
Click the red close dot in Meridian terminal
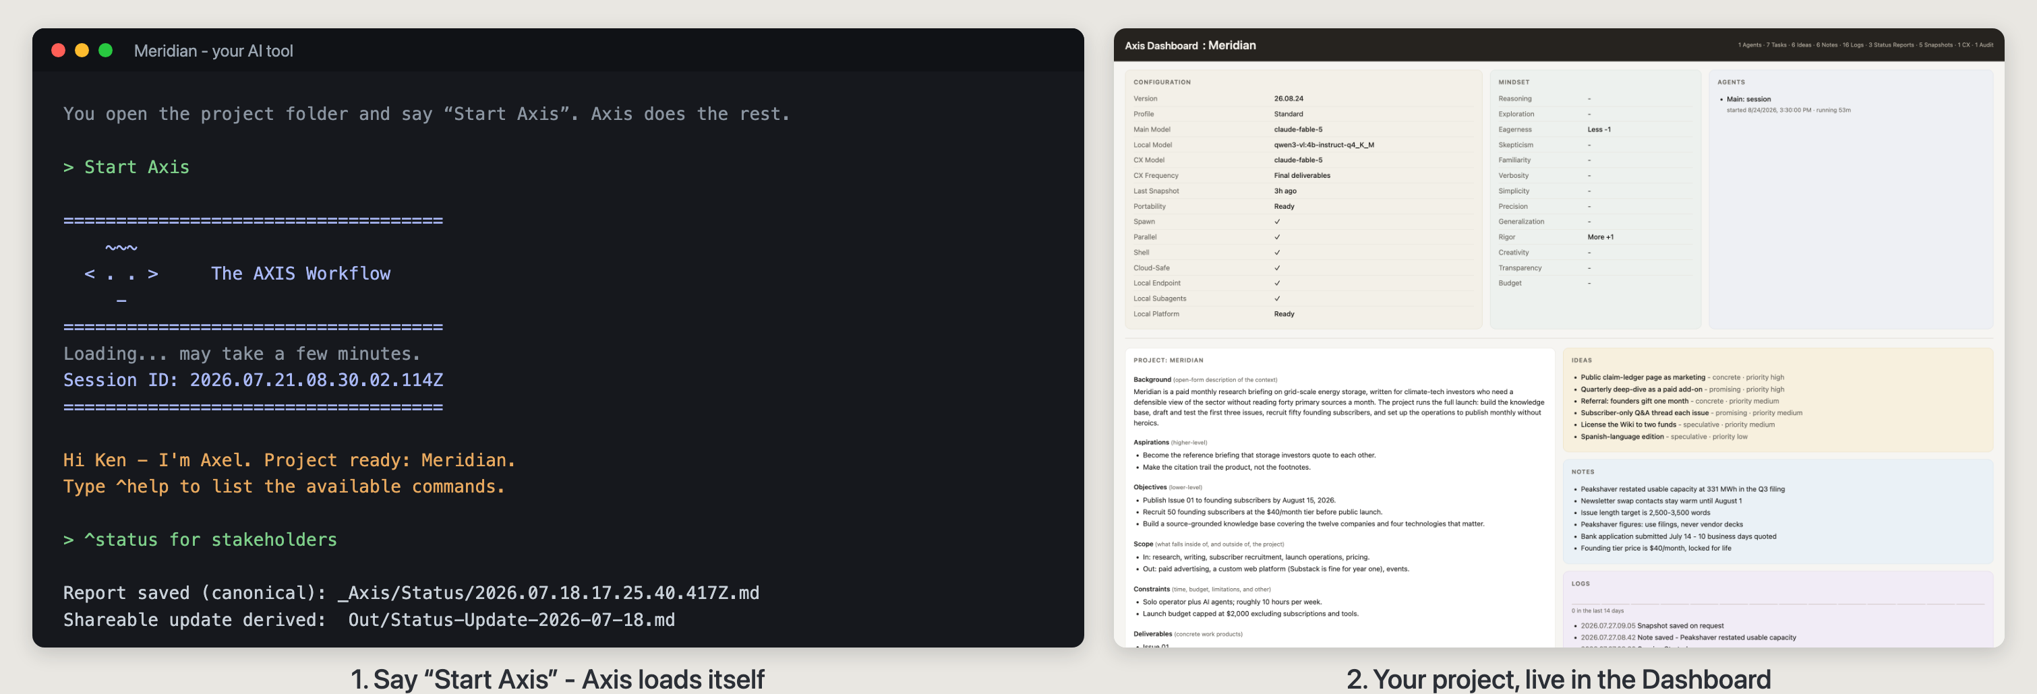click(58, 51)
